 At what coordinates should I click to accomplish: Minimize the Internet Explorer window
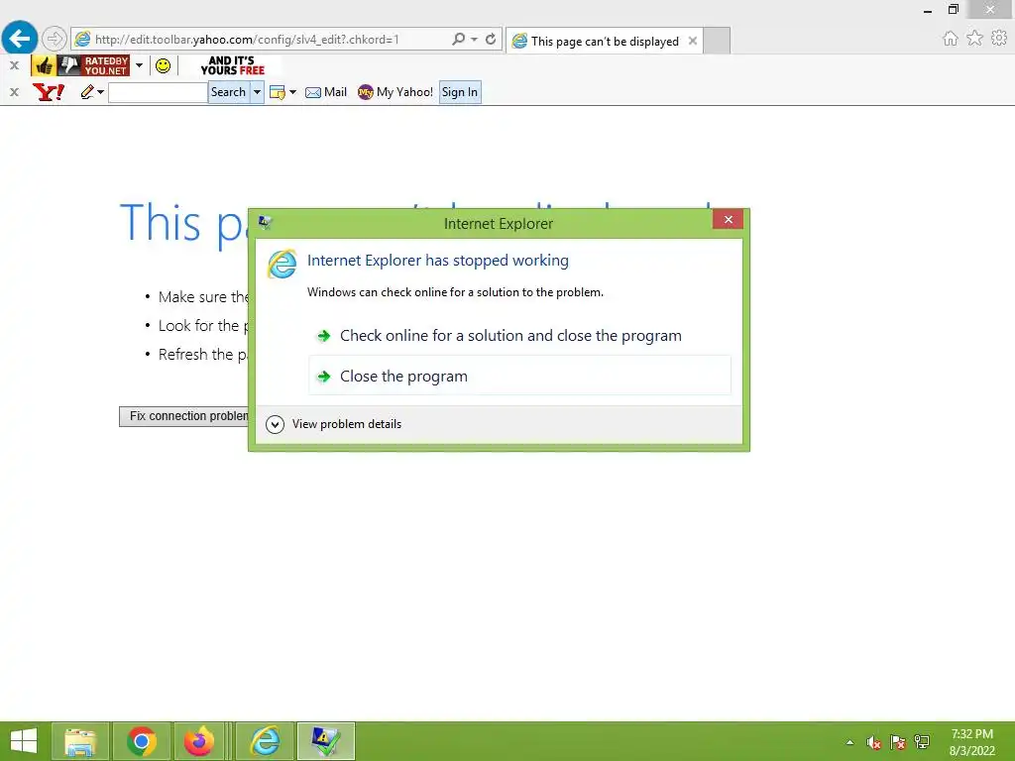pyautogui.click(x=928, y=10)
